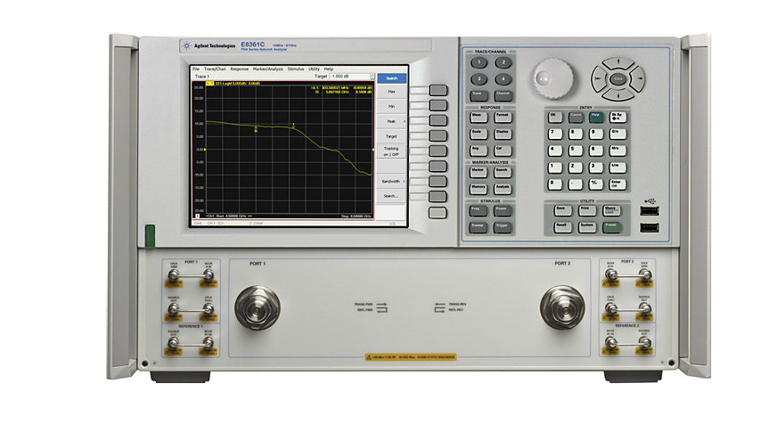
Task: Push the green Preset key
Action: coord(611,227)
